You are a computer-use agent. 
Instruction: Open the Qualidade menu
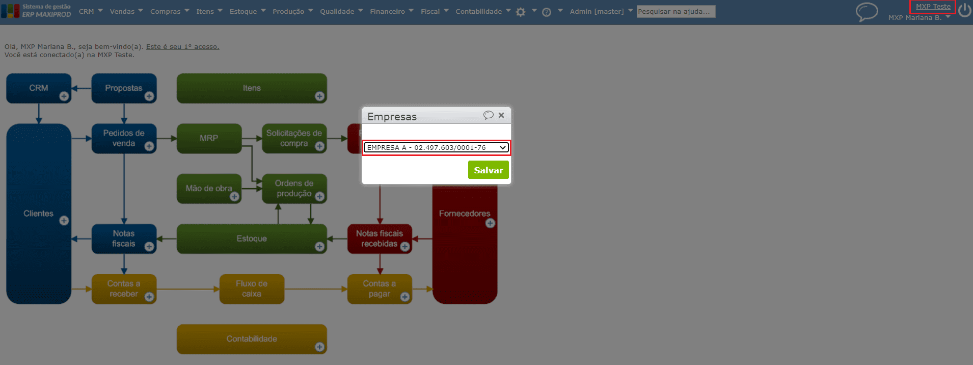[341, 11]
